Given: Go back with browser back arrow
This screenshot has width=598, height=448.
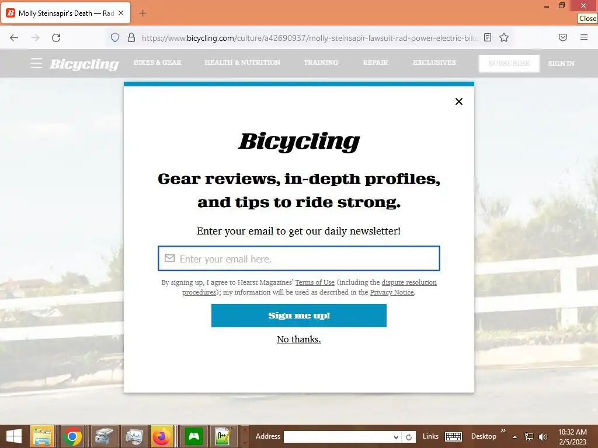Looking at the screenshot, I should pos(14,38).
